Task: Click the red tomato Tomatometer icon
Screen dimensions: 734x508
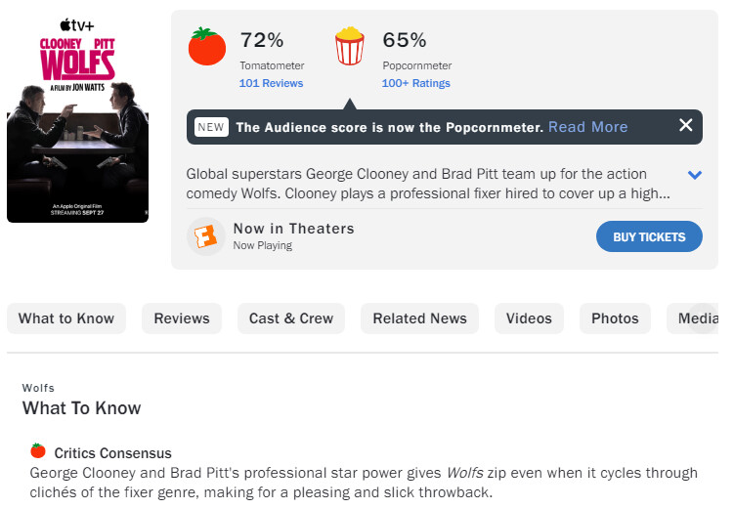Action: (206, 47)
